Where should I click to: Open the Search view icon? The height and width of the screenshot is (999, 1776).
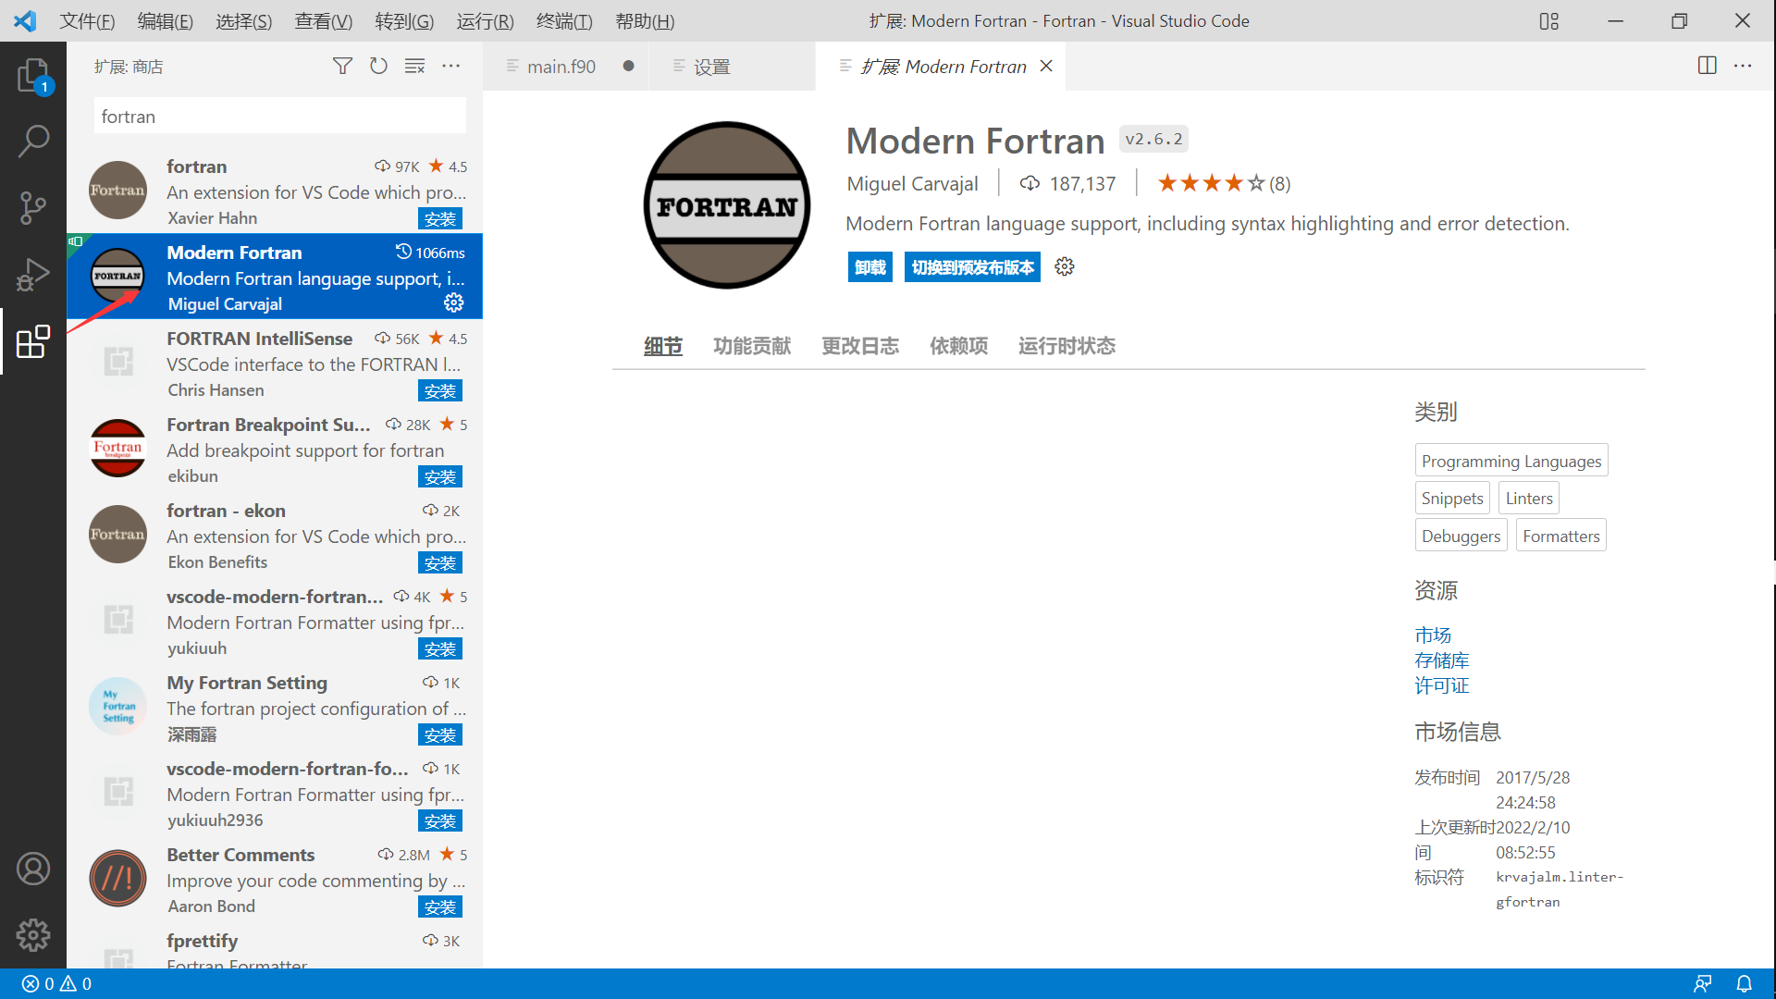[x=33, y=142]
